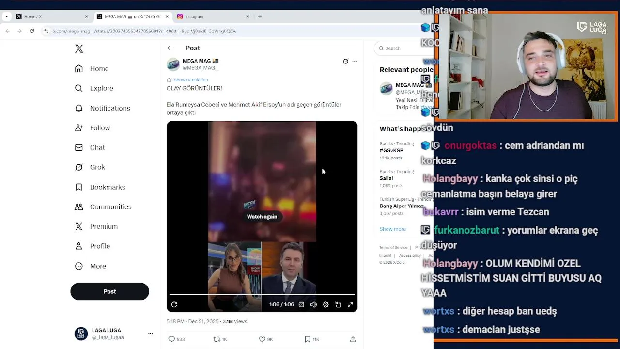620x349 pixels.
Task: Enable picture-in-picture for the video
Action: (338, 305)
